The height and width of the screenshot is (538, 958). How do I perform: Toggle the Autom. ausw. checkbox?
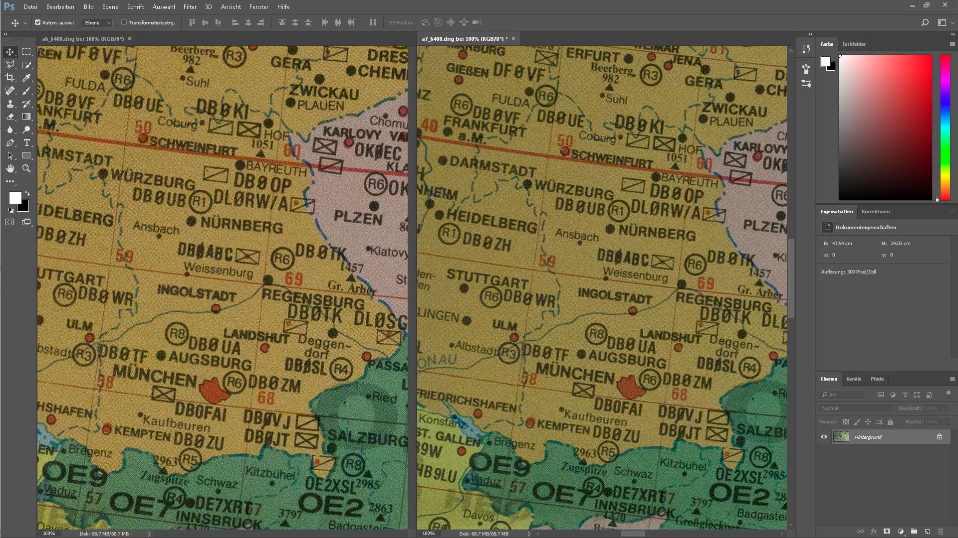37,22
